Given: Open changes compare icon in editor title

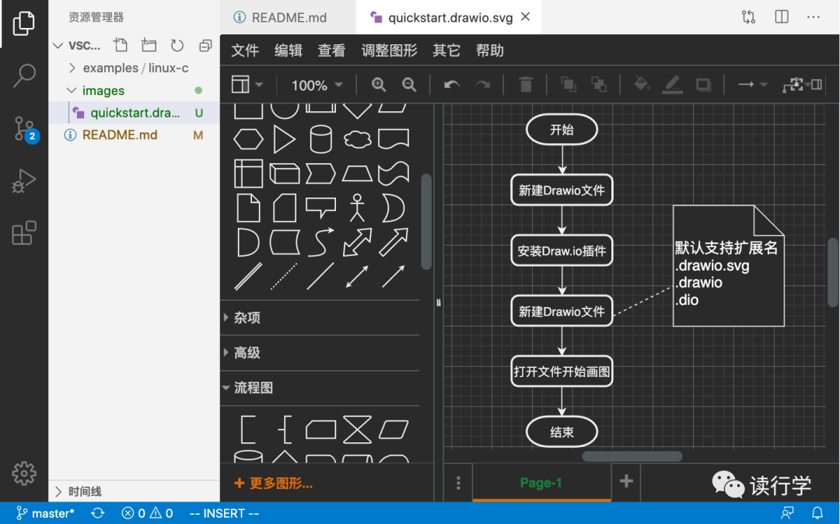Looking at the screenshot, I should click(748, 17).
